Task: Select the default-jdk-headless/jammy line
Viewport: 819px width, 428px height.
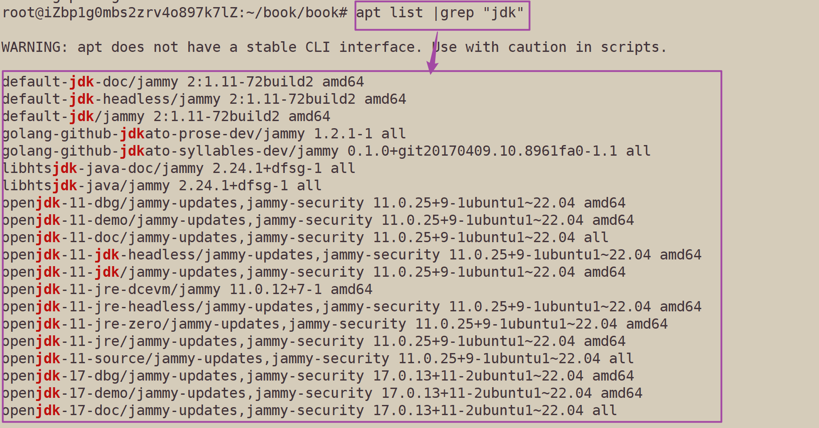Action: pyautogui.click(x=204, y=99)
